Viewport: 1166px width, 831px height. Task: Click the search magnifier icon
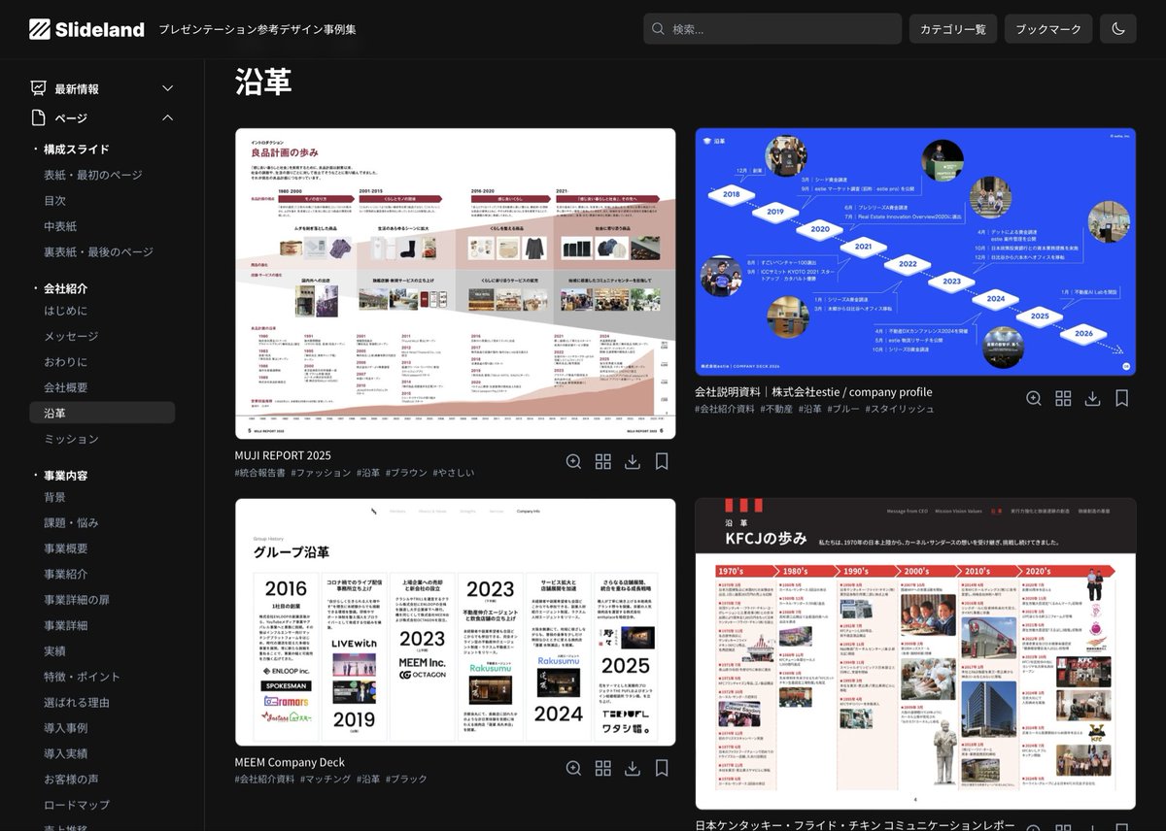click(x=659, y=29)
